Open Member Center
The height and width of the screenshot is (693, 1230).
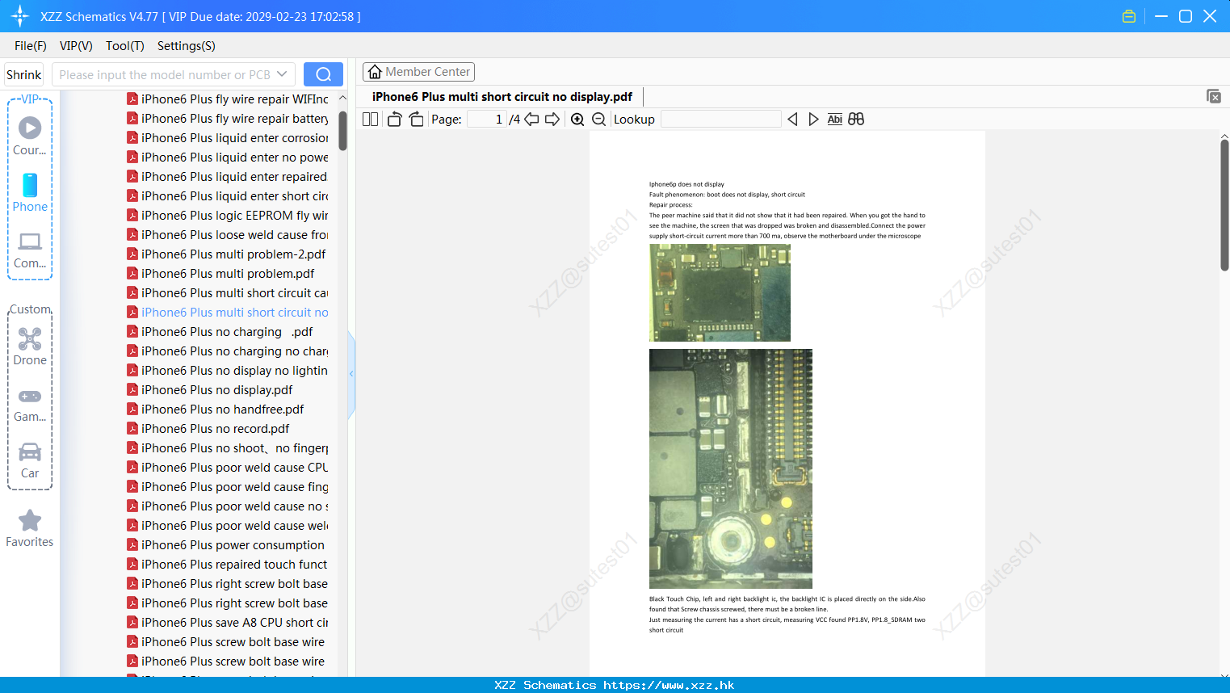click(x=418, y=72)
